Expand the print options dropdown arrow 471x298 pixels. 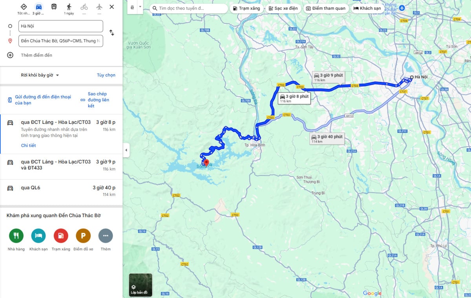point(140,8)
